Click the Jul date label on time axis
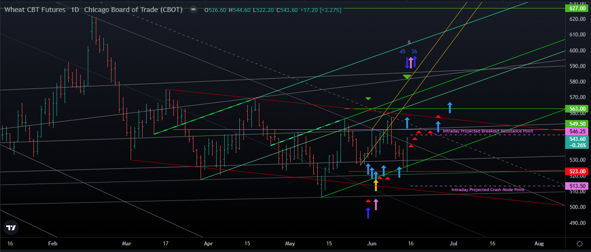Viewport: 591px width, 252px height. 454,244
